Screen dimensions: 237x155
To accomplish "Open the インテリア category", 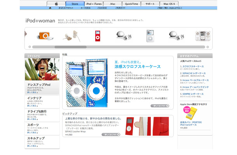I will (x=34, y=98).
